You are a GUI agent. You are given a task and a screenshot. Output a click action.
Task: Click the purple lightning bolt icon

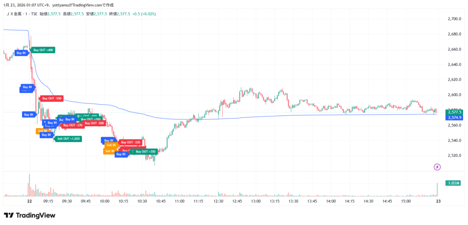437,167
